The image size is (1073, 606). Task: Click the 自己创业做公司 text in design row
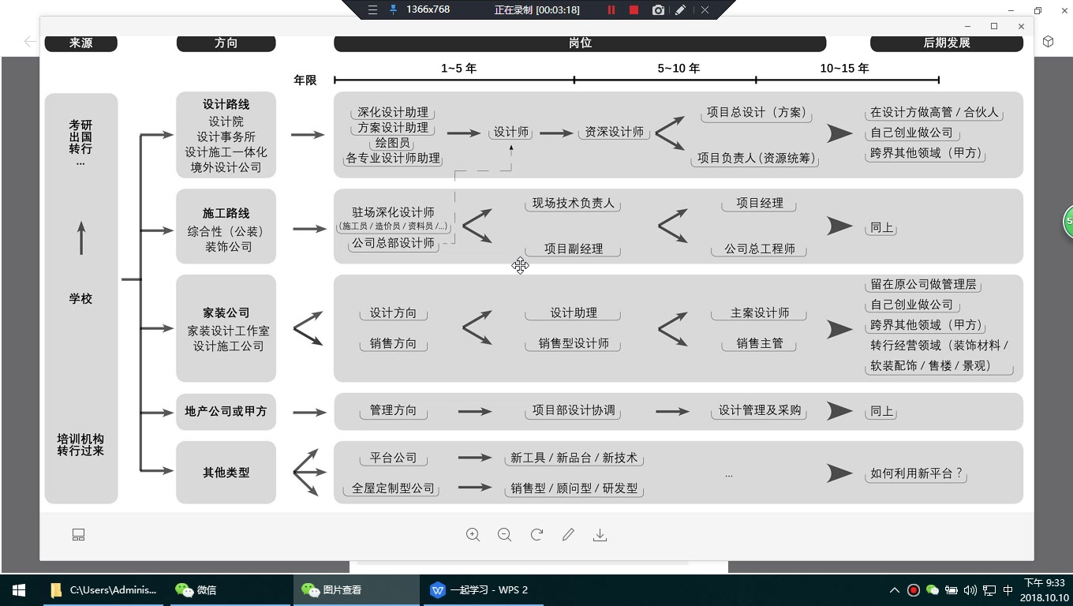coord(912,133)
